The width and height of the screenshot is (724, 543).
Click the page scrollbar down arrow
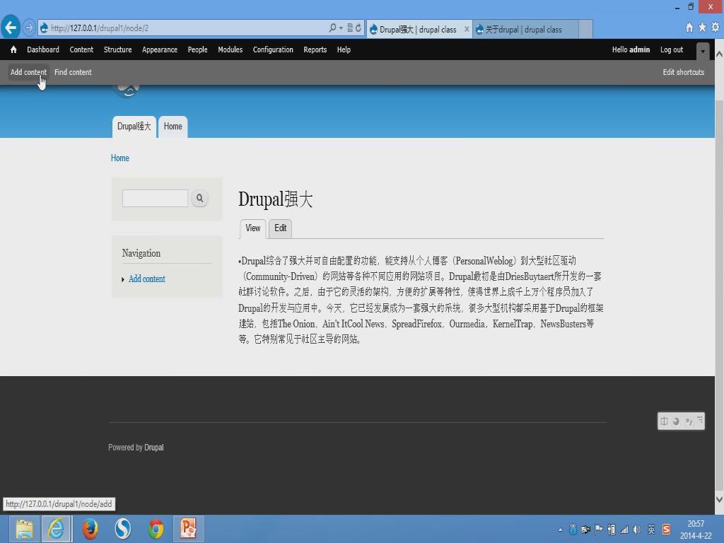point(719,499)
